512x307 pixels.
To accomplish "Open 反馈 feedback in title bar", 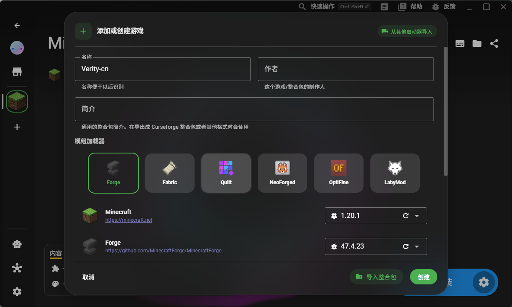I will [x=444, y=7].
